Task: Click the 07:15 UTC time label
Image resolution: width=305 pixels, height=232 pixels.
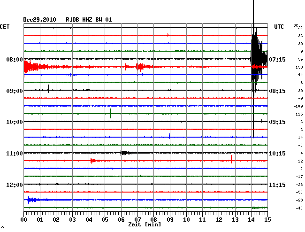Action: (x=277, y=60)
